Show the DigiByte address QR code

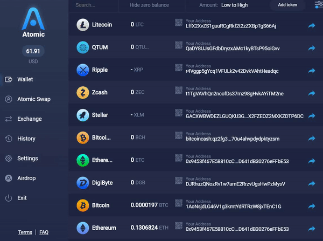(179, 181)
